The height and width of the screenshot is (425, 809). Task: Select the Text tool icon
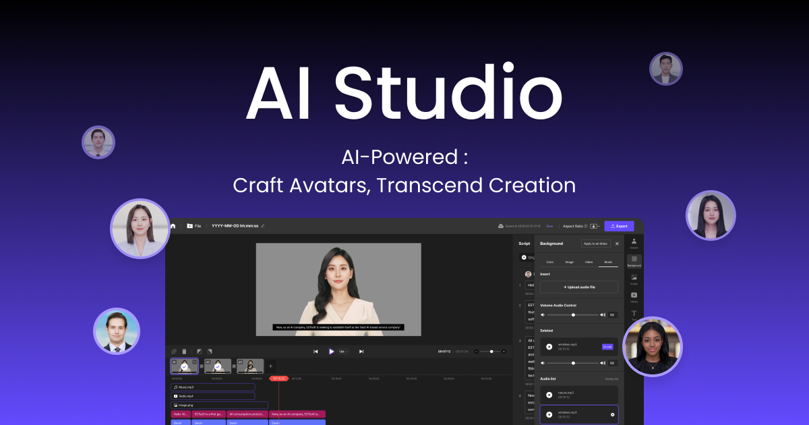(x=634, y=314)
